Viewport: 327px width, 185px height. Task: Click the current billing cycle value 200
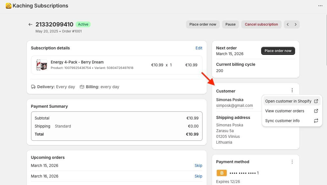pos(220,71)
